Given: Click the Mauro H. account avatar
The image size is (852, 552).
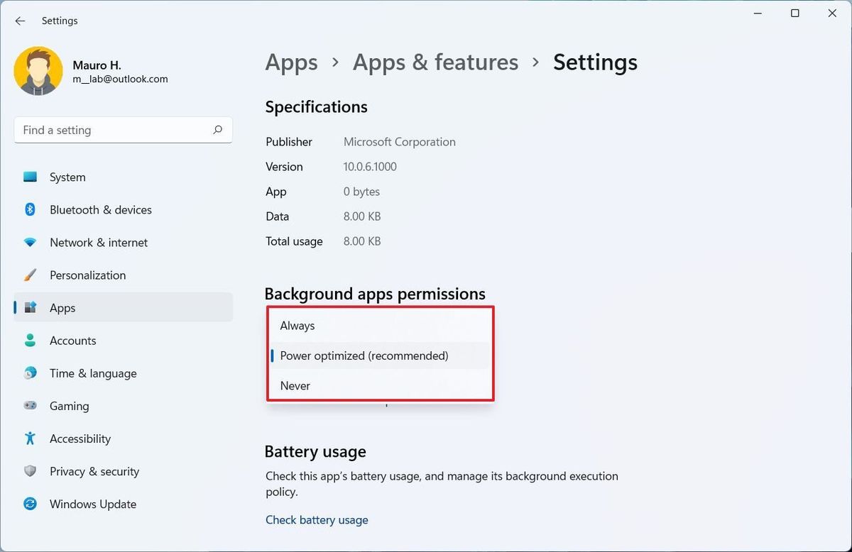Looking at the screenshot, I should click(x=38, y=71).
